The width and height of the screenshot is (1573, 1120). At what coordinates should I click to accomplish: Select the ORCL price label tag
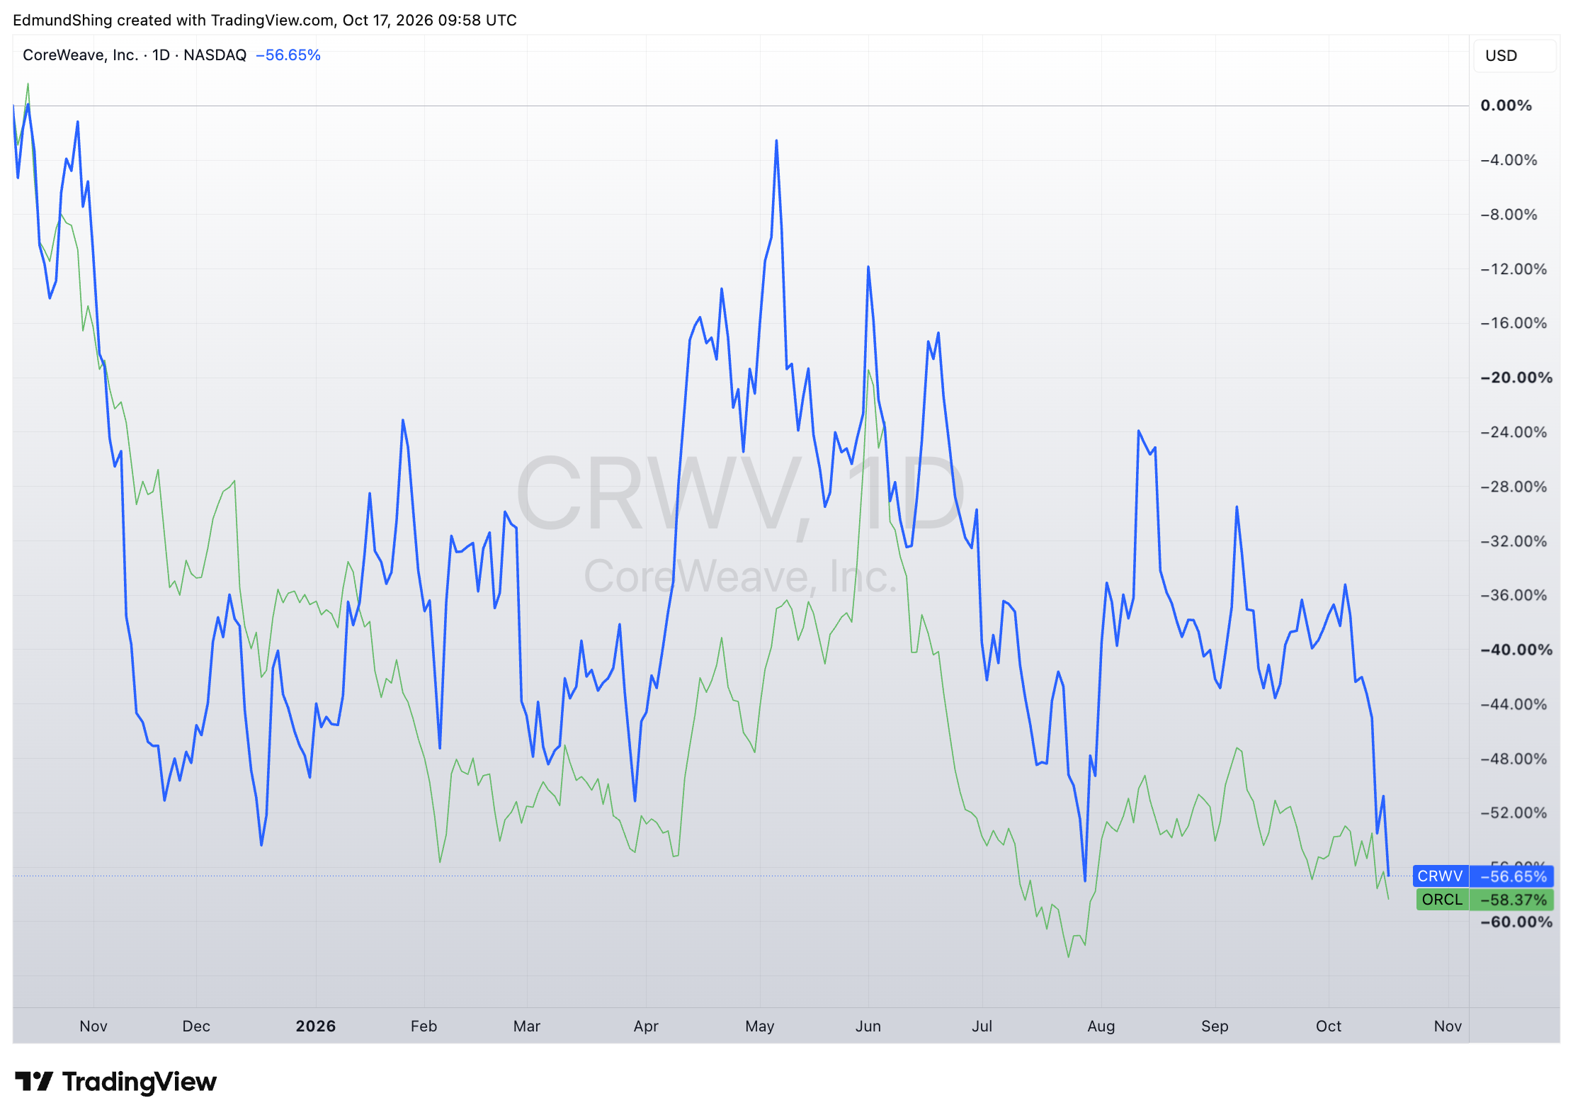[1442, 900]
